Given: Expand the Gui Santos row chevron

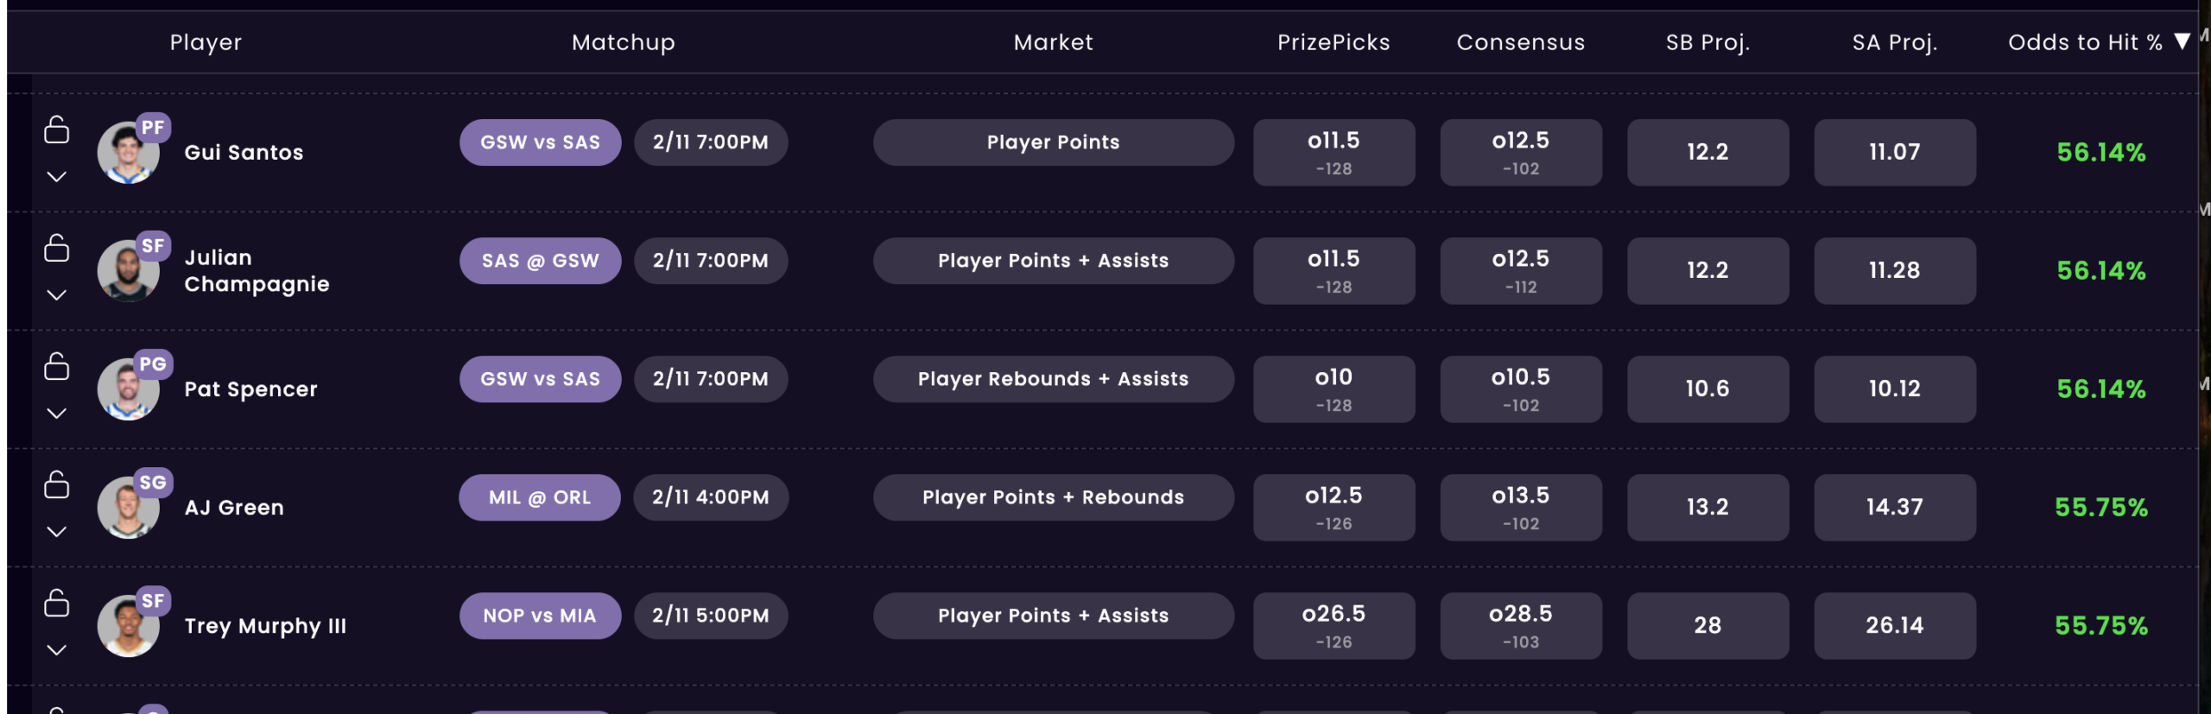Looking at the screenshot, I should [x=57, y=177].
